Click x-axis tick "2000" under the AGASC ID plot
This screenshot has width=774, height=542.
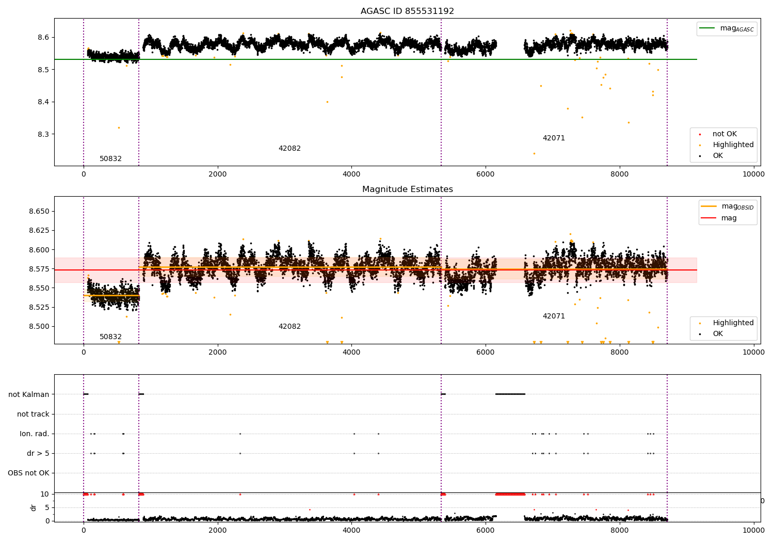click(x=218, y=174)
